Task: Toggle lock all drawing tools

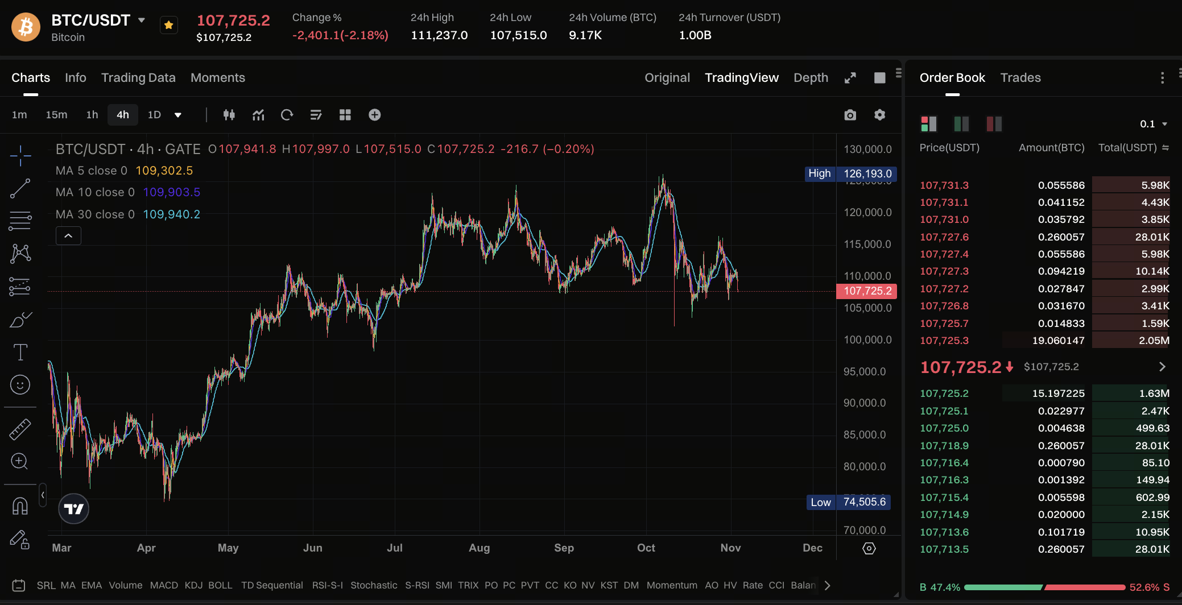Action: point(20,539)
